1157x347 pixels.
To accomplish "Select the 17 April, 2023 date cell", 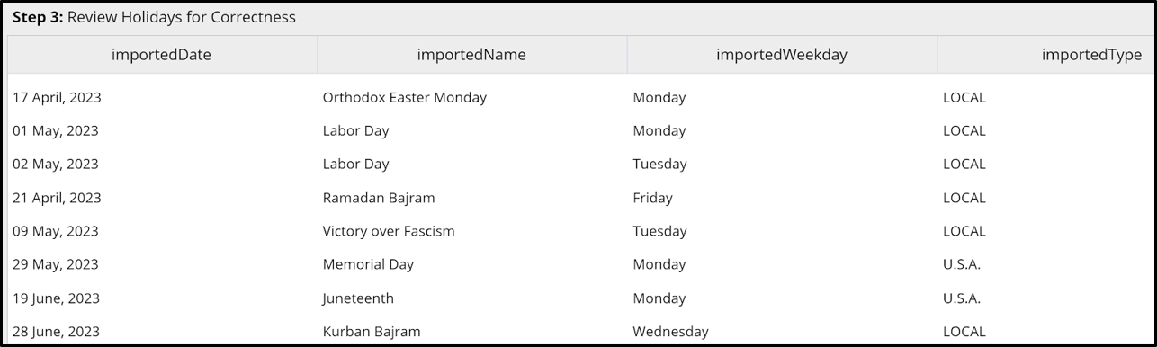I will (56, 97).
